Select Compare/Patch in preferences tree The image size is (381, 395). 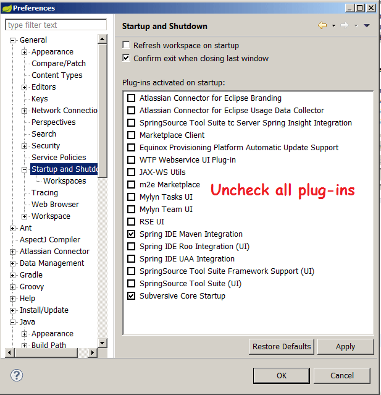(x=59, y=64)
